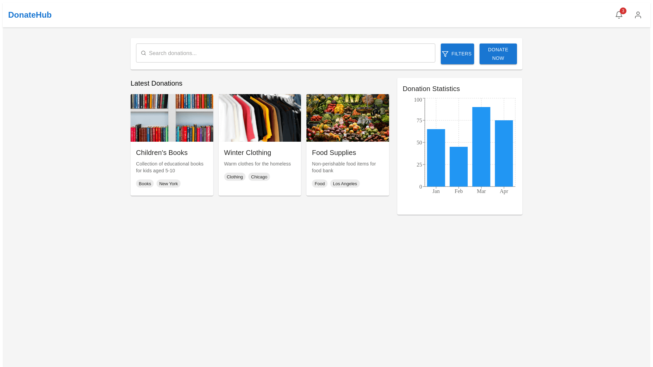Select the New York tag chip
The image size is (653, 367).
point(168,183)
